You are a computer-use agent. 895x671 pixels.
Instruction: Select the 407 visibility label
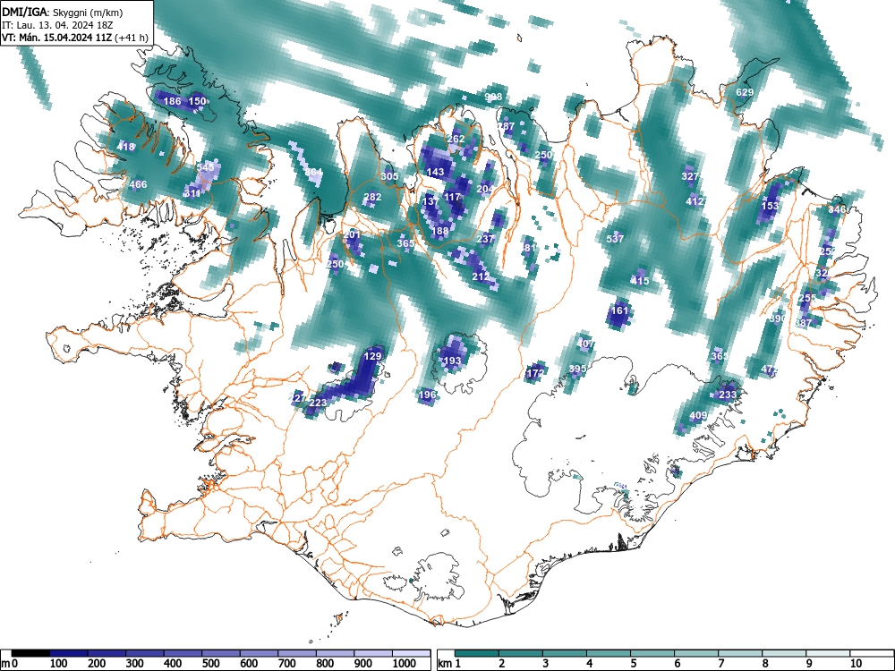[585, 344]
